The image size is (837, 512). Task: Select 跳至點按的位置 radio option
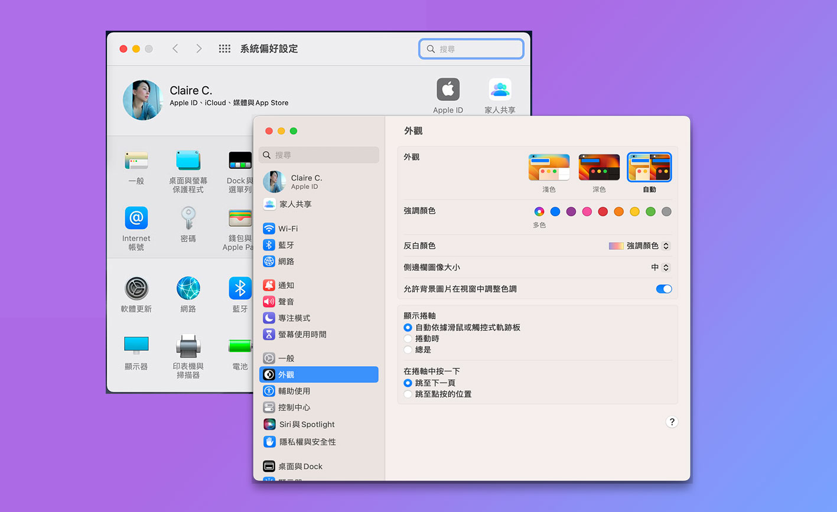coord(408,394)
